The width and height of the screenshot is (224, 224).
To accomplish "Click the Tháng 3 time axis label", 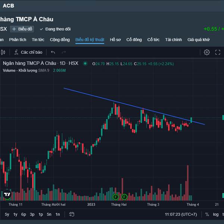I will click(x=153, y=205).
